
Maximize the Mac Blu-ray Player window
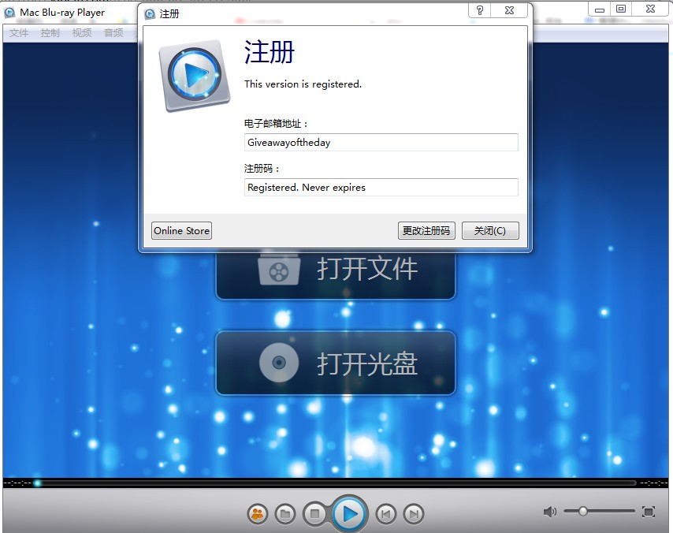621,9
